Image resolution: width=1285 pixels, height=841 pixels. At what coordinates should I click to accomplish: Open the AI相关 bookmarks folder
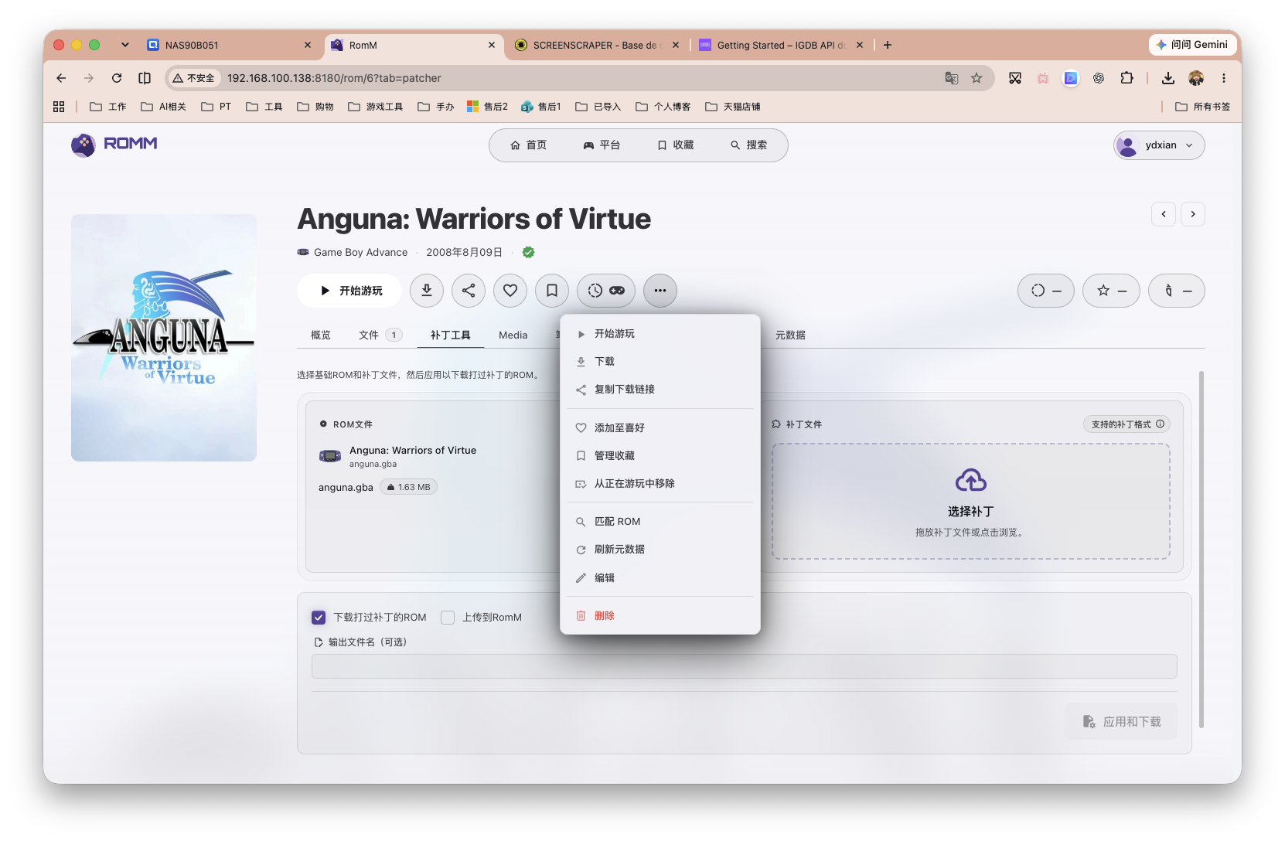tap(163, 107)
